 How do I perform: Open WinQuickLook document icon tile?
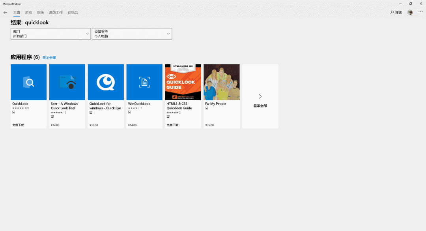coord(144,82)
